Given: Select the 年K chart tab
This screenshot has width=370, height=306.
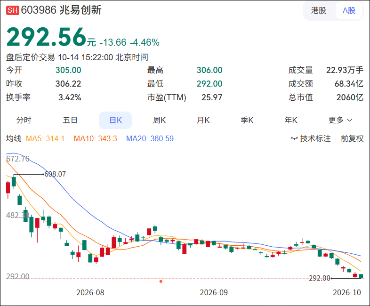Looking at the screenshot, I should (x=291, y=120).
